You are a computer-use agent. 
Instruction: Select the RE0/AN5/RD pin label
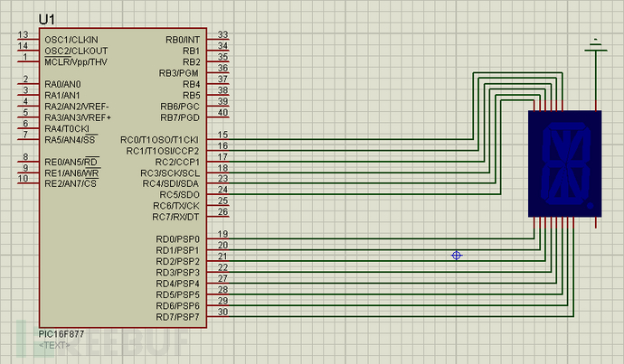tap(71, 163)
